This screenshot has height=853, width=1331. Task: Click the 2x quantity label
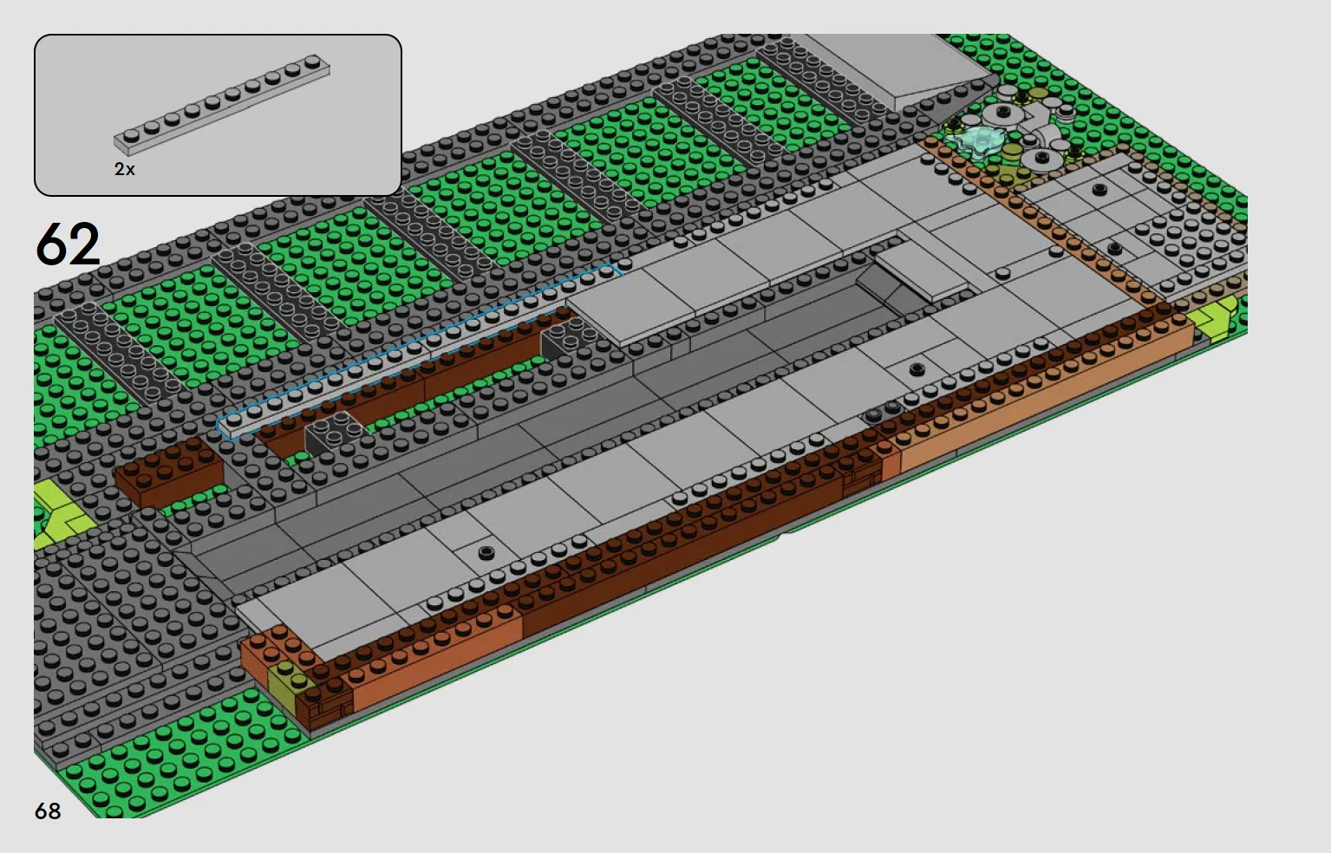click(x=125, y=169)
